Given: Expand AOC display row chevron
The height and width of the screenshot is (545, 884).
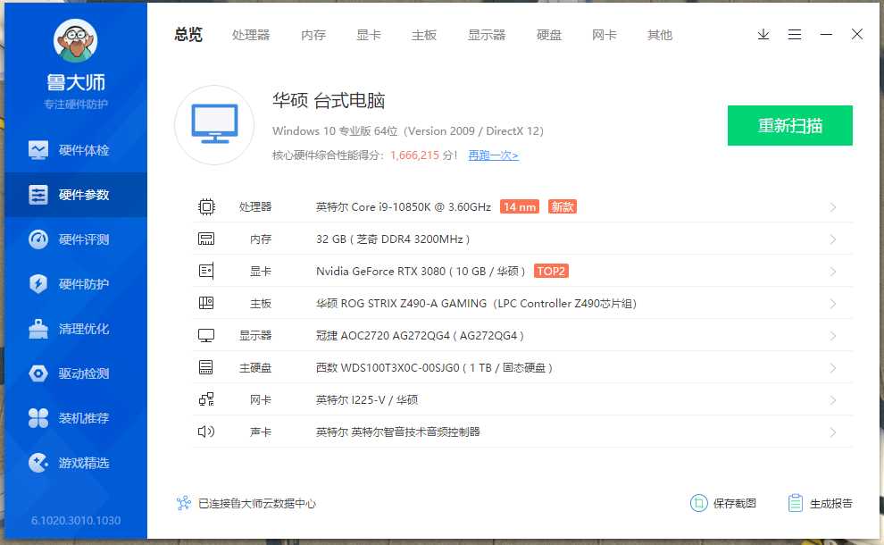Looking at the screenshot, I should [833, 336].
